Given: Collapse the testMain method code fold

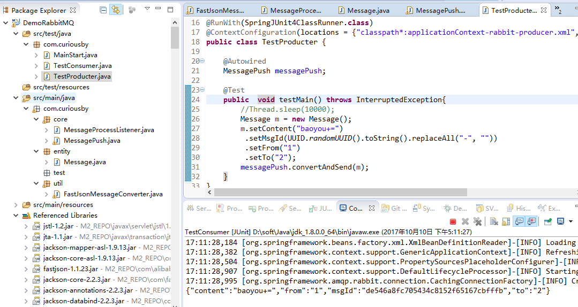Looking at the screenshot, I should coord(202,90).
